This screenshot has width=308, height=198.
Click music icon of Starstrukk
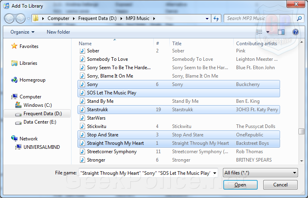pyautogui.click(x=83, y=110)
